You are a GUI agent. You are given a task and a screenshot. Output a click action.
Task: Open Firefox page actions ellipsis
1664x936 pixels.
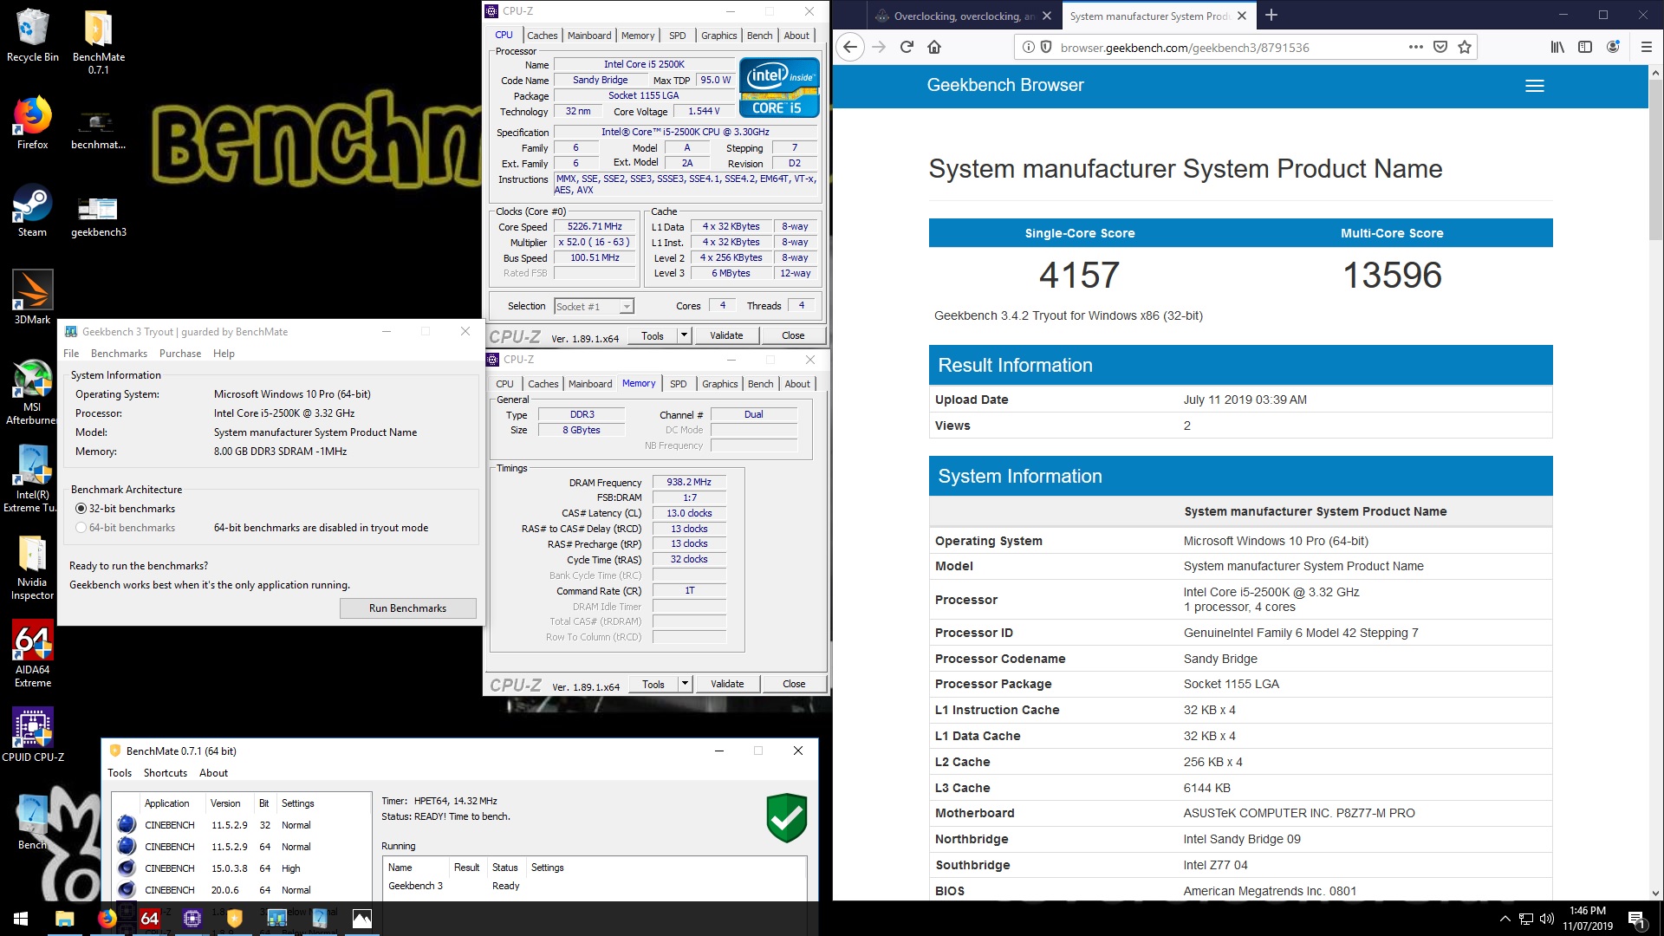1416,47
